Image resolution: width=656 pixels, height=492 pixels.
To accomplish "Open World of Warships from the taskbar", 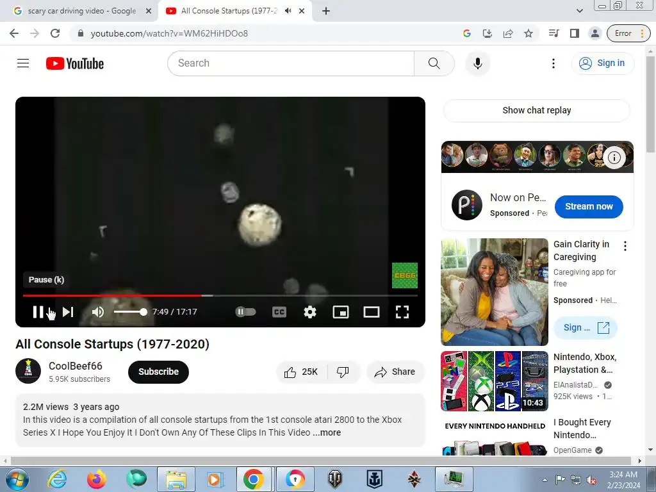I will 374,479.
